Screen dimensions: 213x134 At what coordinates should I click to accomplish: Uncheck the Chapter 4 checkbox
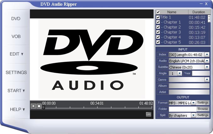click(x=158, y=37)
